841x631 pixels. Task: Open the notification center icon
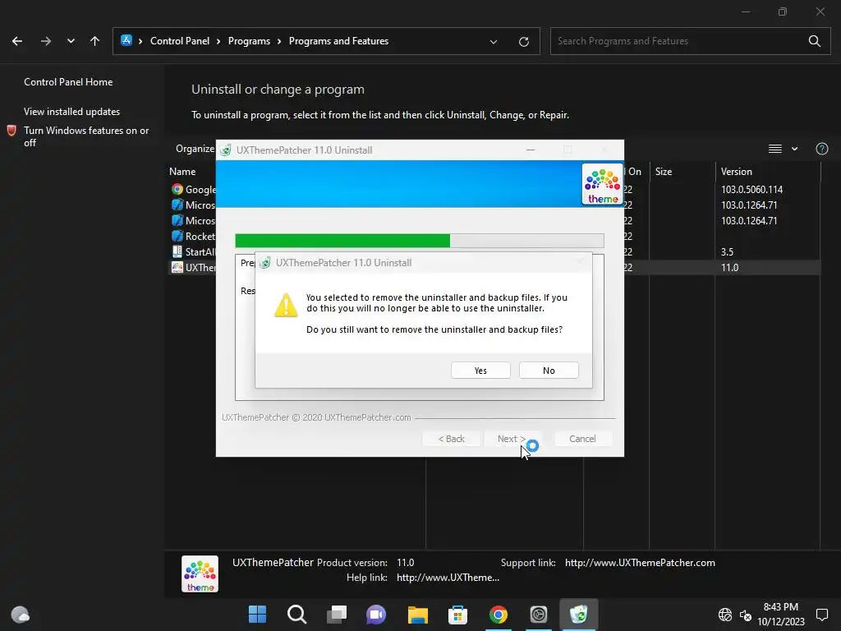[821, 614]
